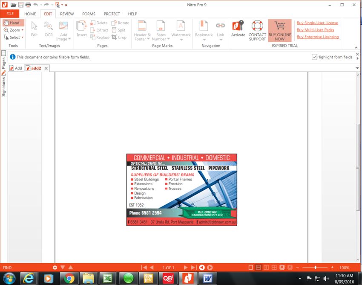362x285 pixels.
Task: Find next search result arrow
Action: [63, 268]
